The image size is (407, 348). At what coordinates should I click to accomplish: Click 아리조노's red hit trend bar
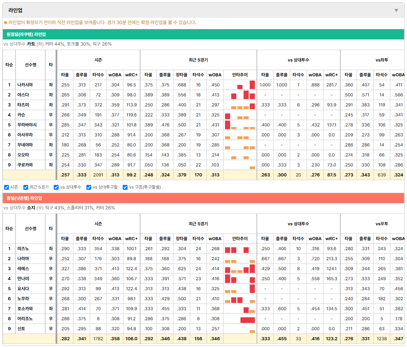click(248, 320)
